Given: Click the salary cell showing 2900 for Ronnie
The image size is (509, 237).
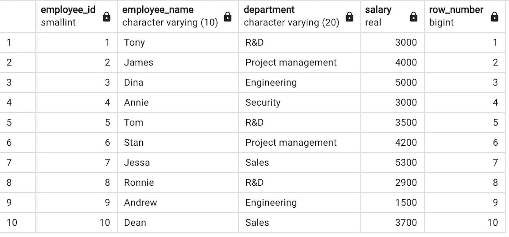Looking at the screenshot, I should point(392,182).
